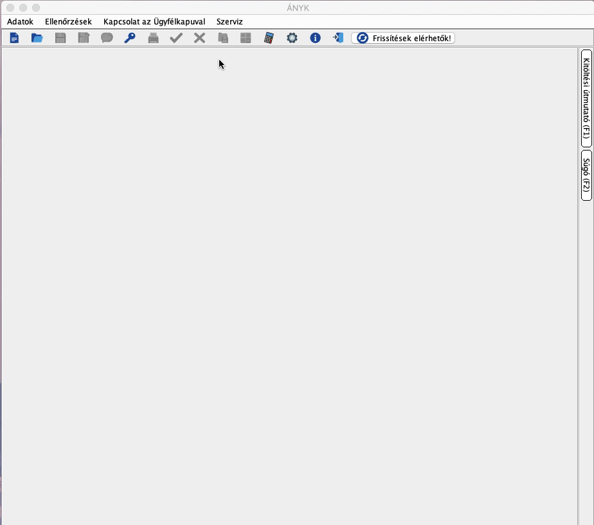Click the gray X icon in toolbar
594x525 pixels.
point(200,38)
